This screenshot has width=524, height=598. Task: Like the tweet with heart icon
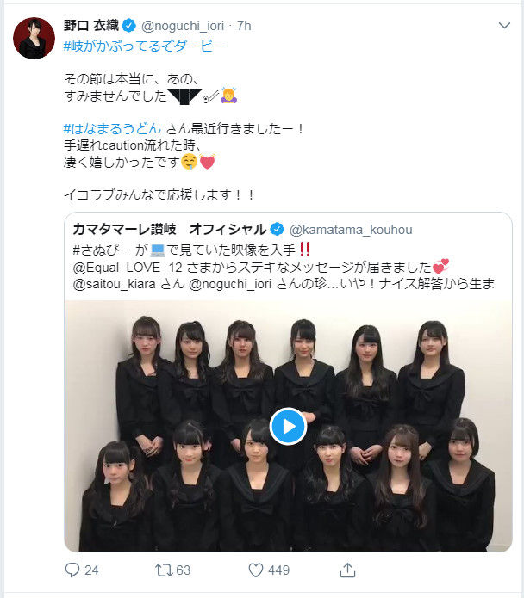[256, 570]
